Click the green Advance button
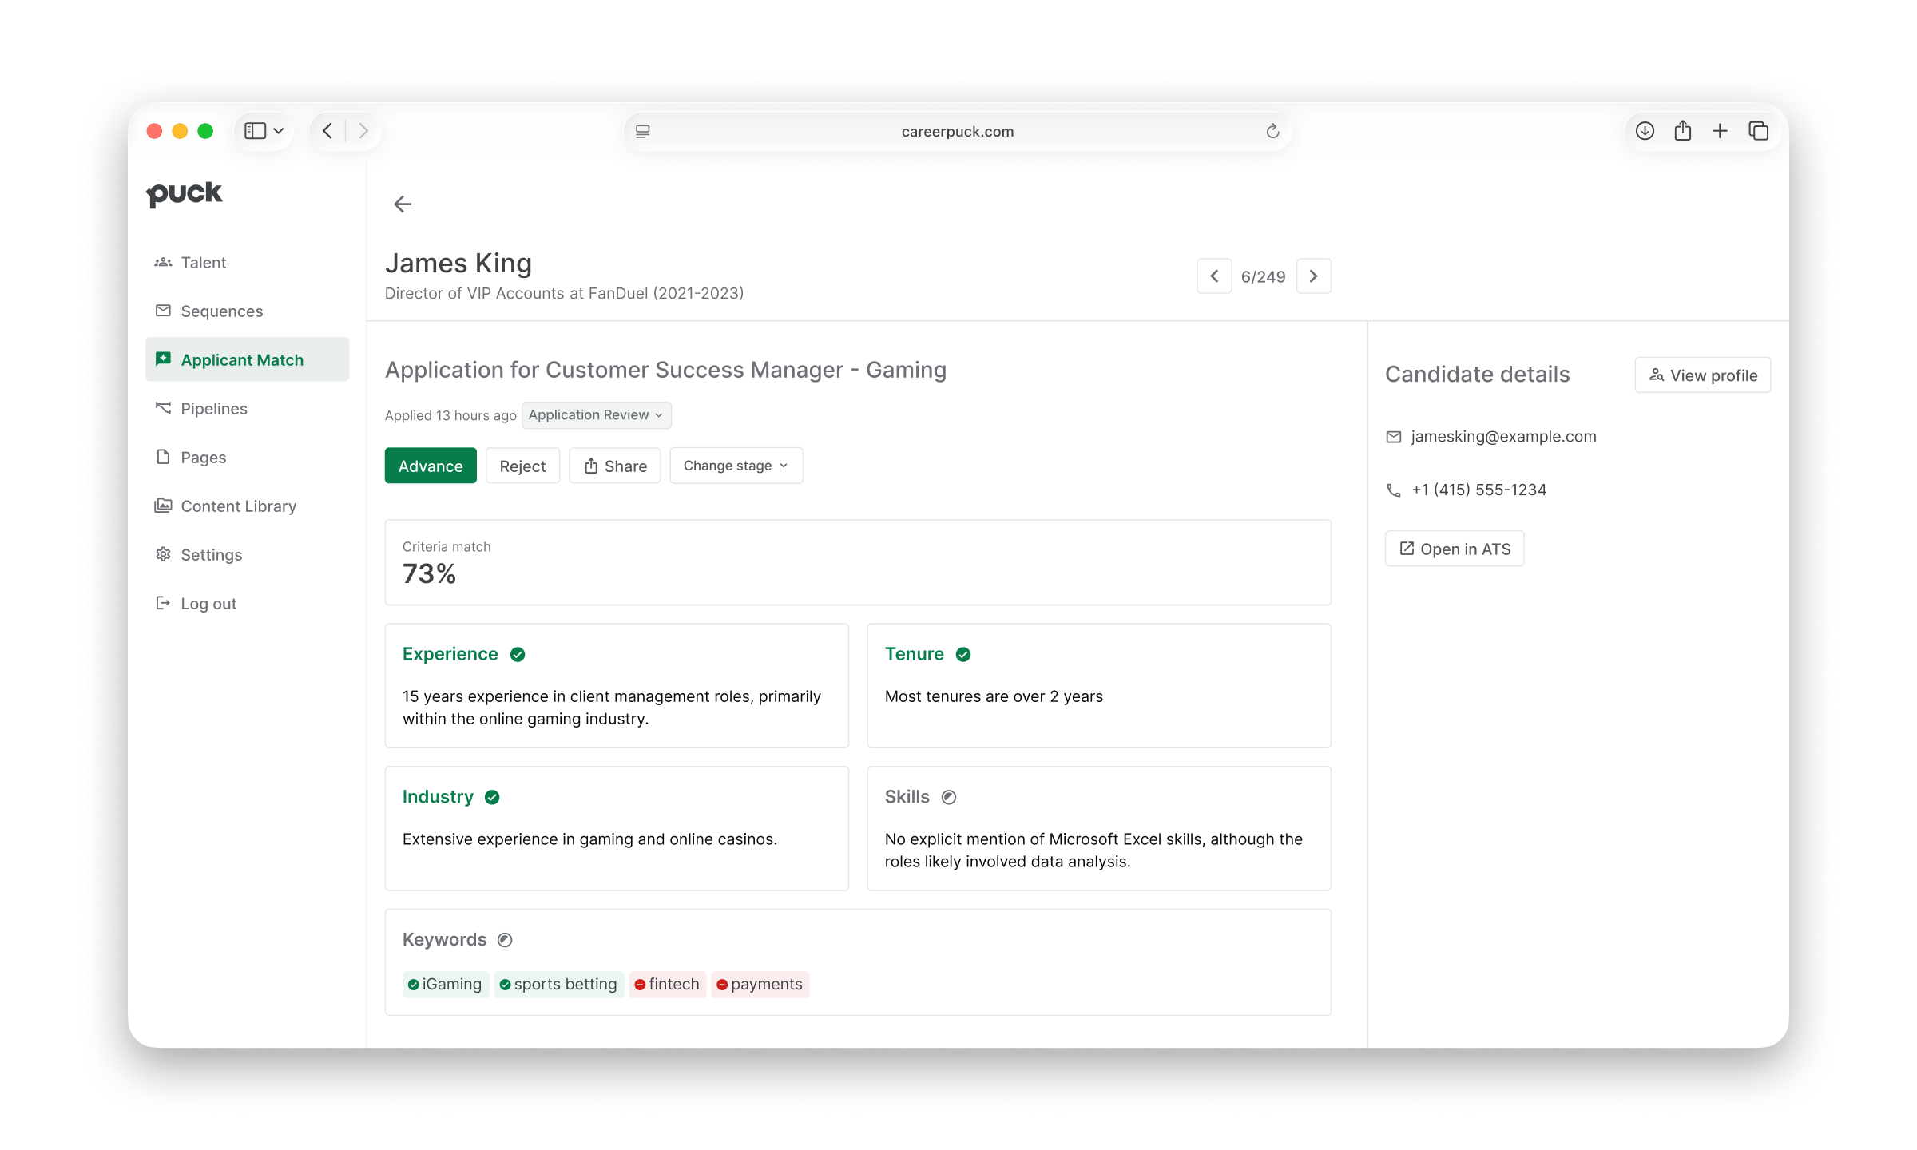The height and width of the screenshot is (1150, 1917). 431,466
